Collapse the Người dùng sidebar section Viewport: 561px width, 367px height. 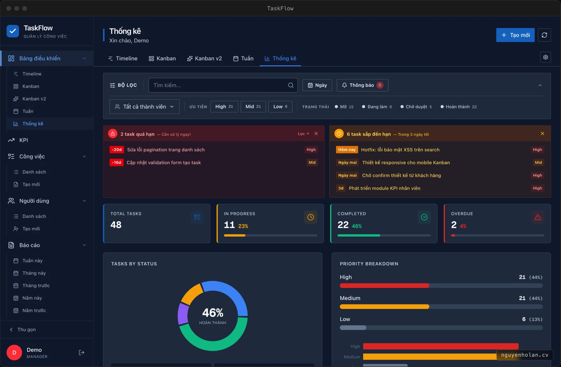pos(84,201)
